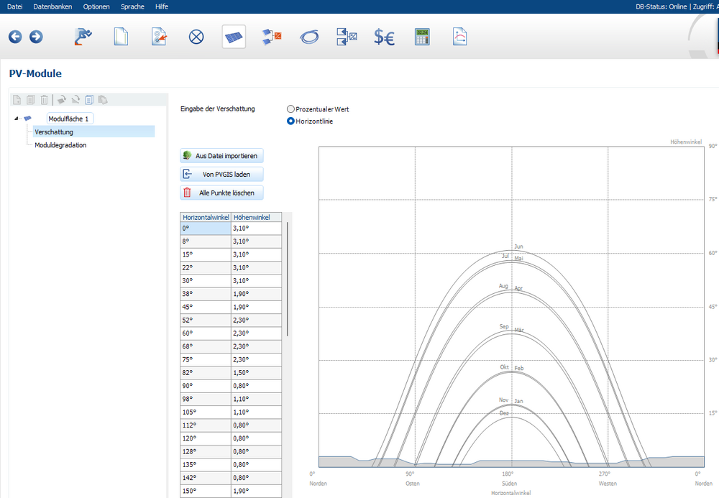Screen dimensions: 719x498
Task: Click the Höhenwinkel cell for 38°
Action: 256,294
